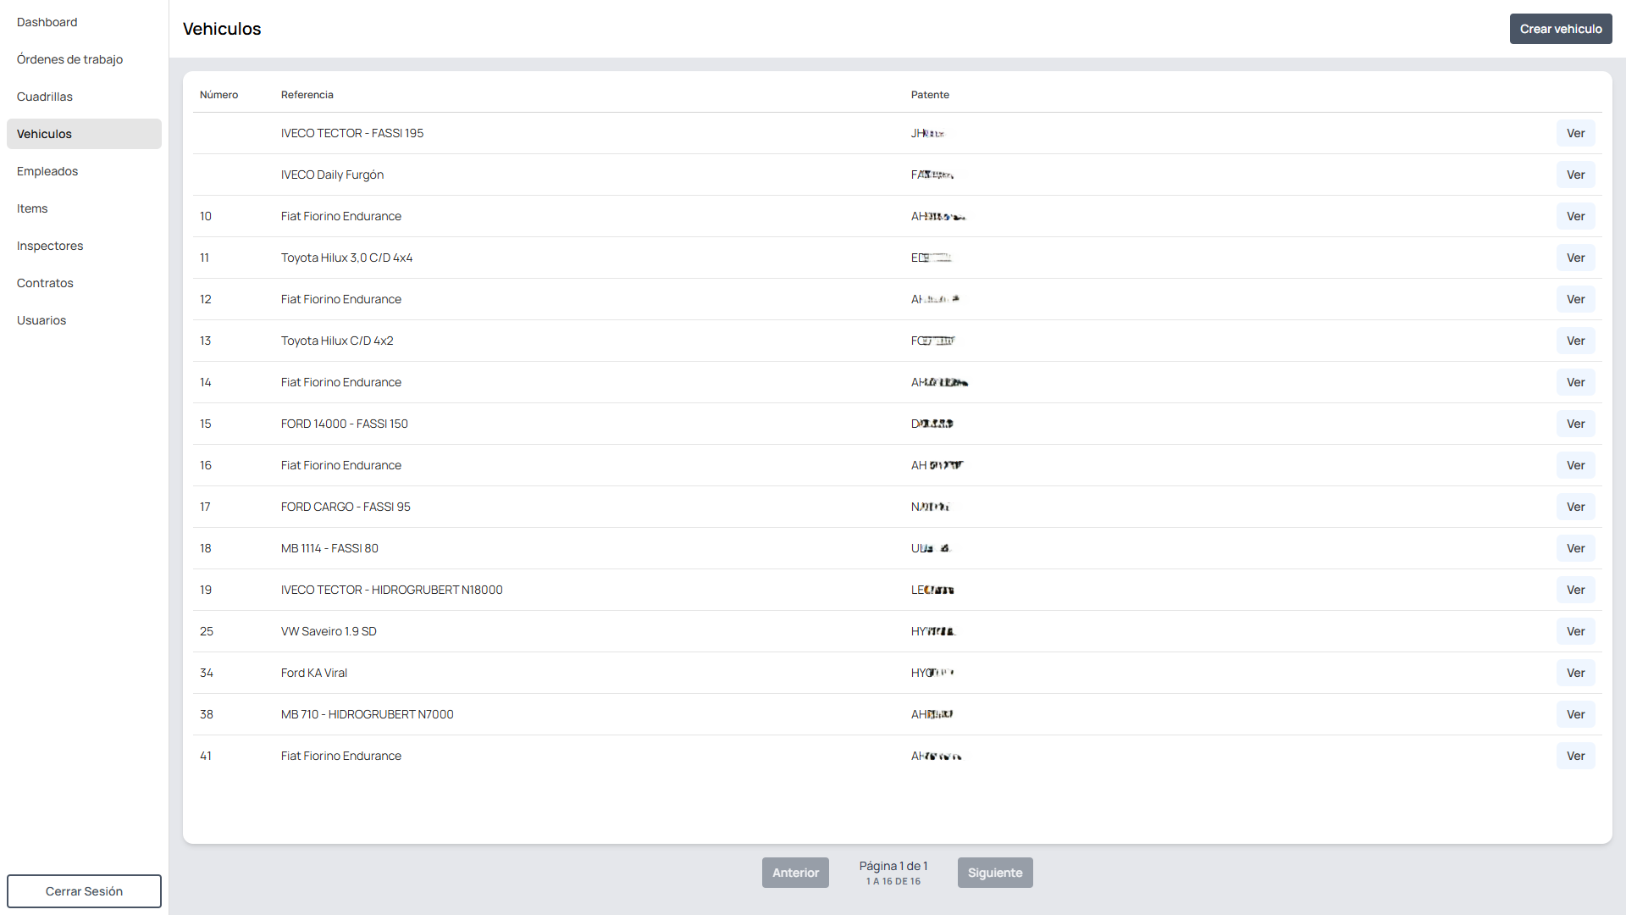Click Ver for vehicle number 10
Viewport: 1626px width, 915px height.
1575,216
